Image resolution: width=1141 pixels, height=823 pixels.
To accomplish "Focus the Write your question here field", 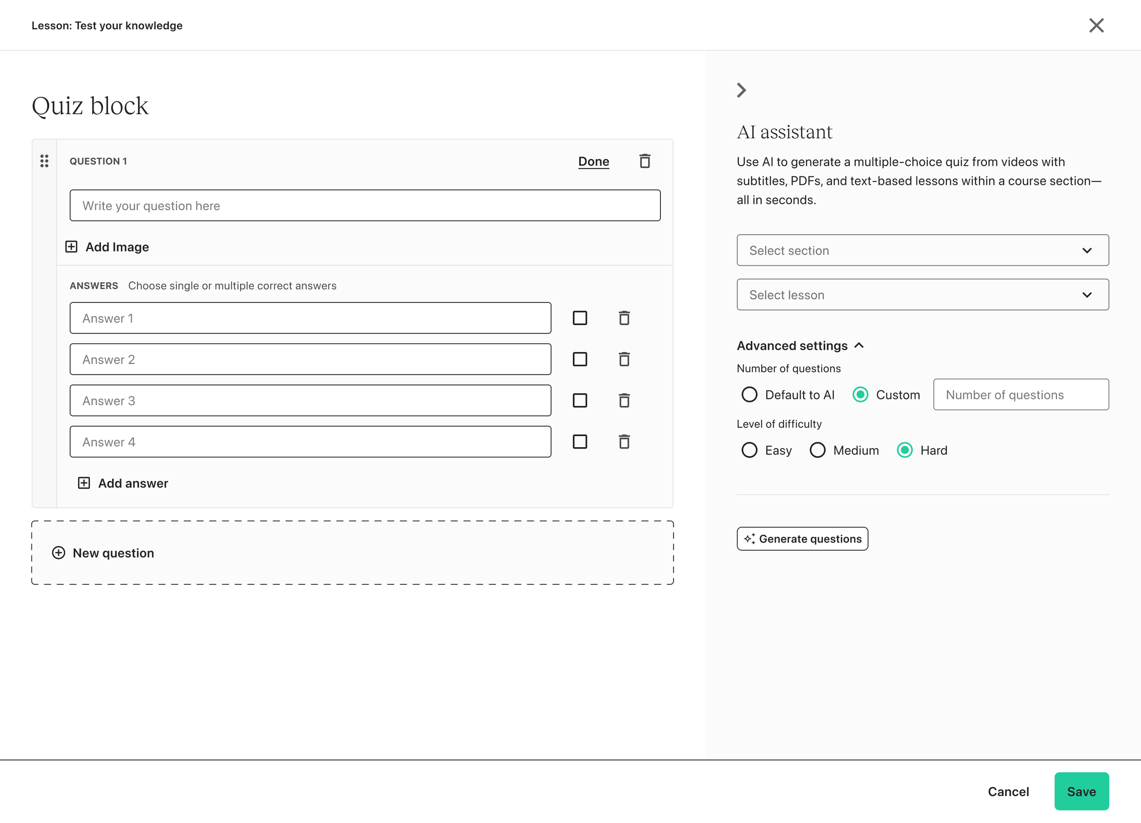I will [x=365, y=206].
